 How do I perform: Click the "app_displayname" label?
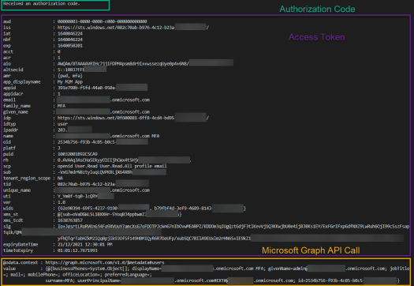click(22, 81)
